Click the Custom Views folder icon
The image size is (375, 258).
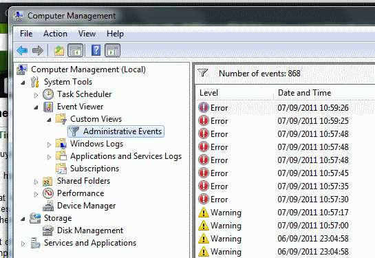pyautogui.click(x=61, y=119)
